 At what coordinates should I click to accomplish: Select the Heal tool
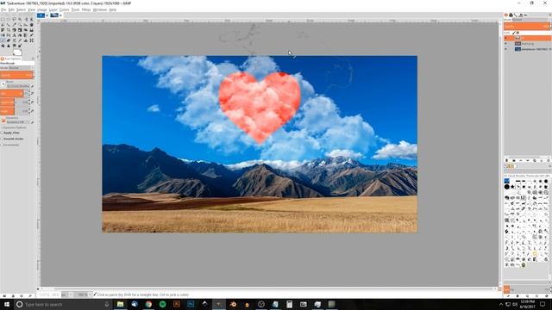(x=31, y=40)
